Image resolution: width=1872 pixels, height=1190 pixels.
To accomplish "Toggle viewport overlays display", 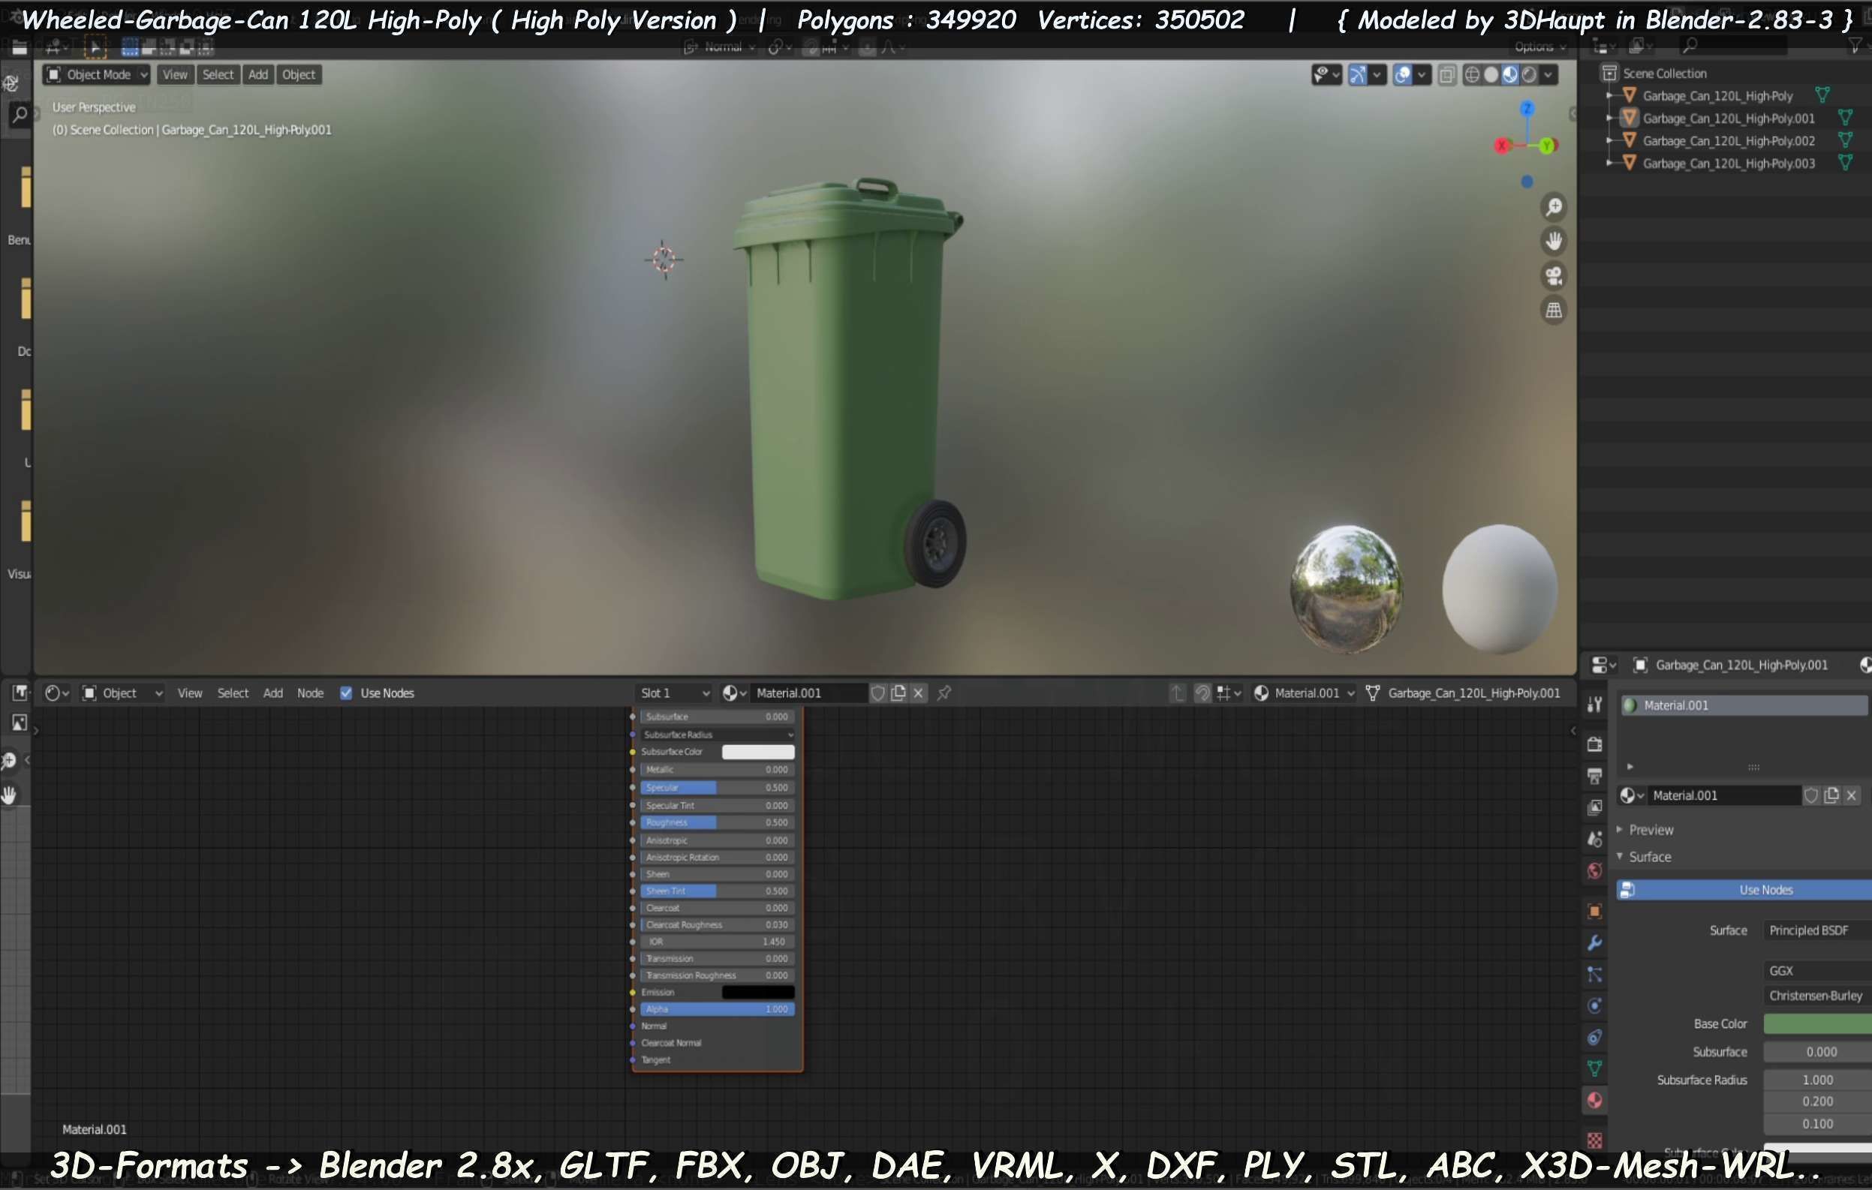I will tap(1402, 74).
